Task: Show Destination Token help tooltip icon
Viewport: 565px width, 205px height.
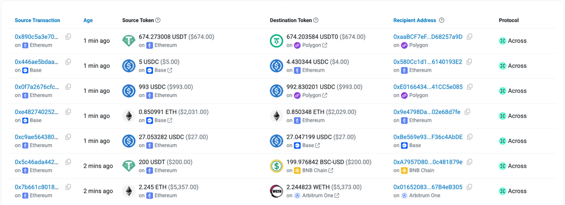Action: (x=316, y=20)
